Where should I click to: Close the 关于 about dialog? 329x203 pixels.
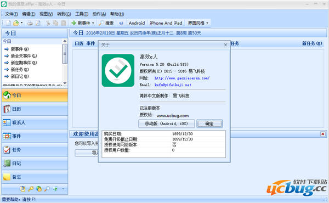point(225,45)
